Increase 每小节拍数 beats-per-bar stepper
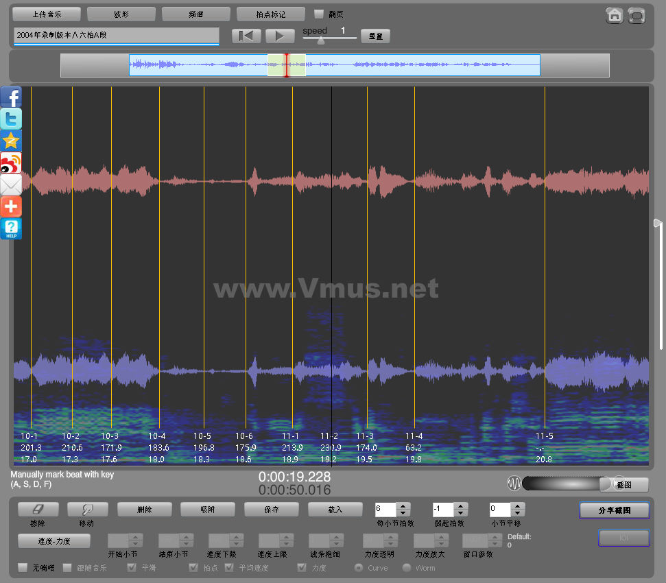Screen dimensions: 666x583 pos(403,506)
